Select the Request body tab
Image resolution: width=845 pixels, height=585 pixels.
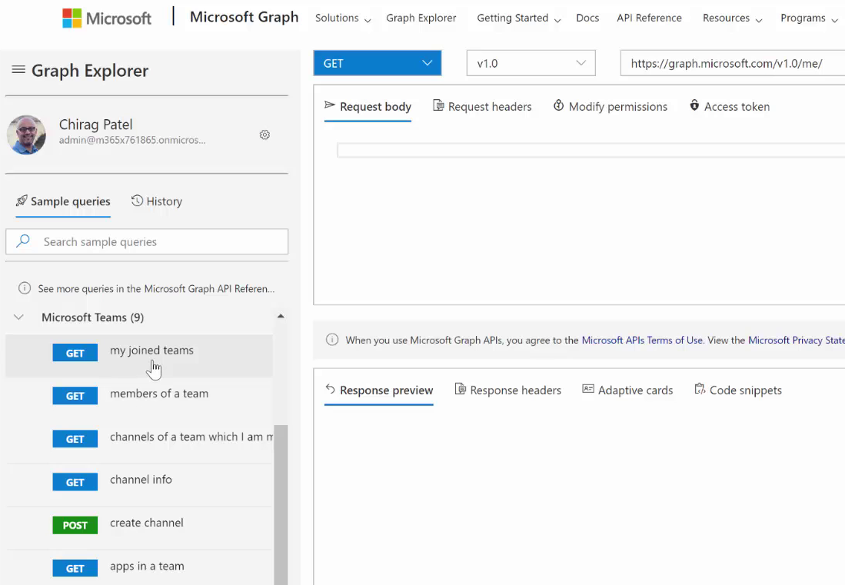click(x=368, y=107)
